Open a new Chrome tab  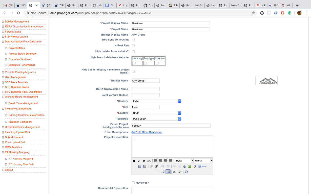297,5
